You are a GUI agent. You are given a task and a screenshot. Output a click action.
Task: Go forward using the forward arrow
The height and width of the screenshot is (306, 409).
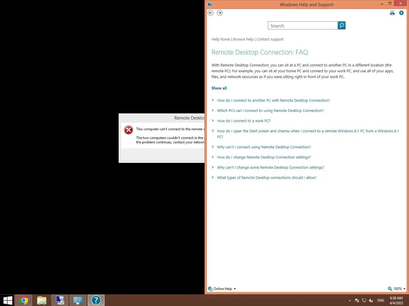coord(220,13)
